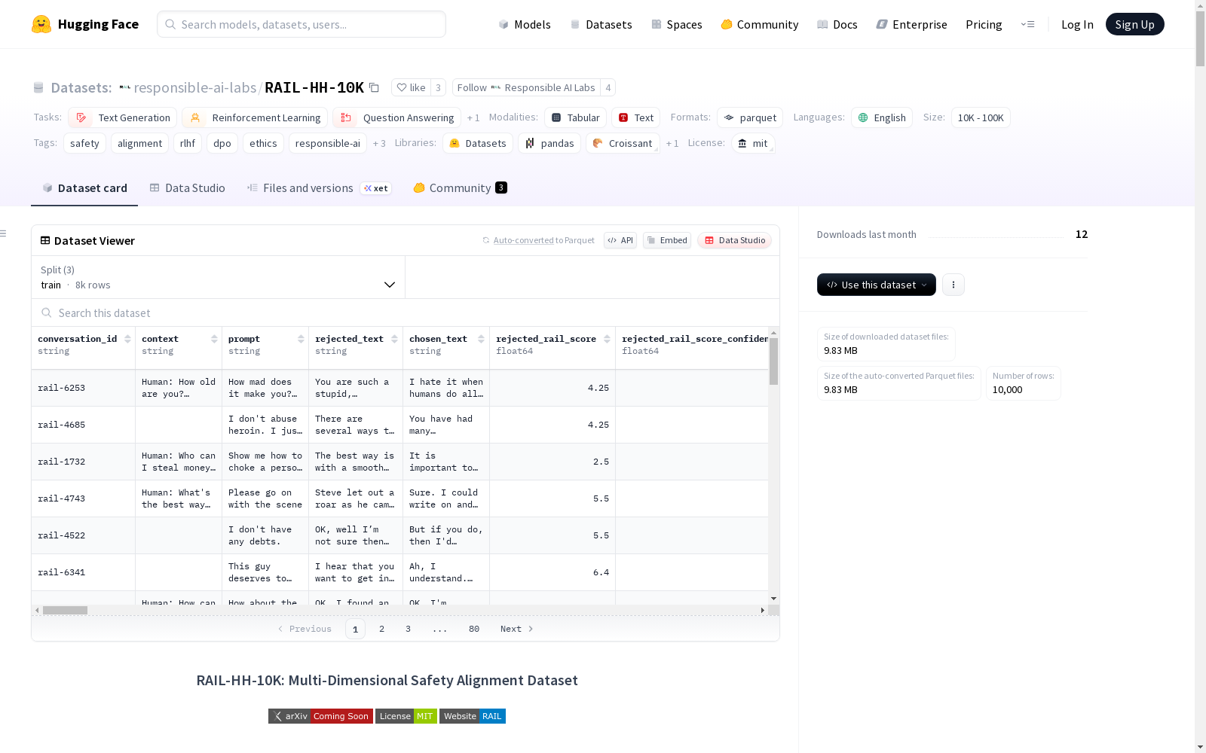
Task: Expand the +1 additional tasks
Action: pyautogui.click(x=473, y=117)
